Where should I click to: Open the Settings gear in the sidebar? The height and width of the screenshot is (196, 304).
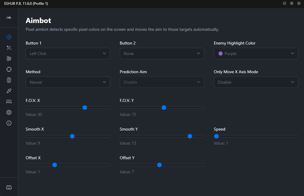(x=9, y=112)
